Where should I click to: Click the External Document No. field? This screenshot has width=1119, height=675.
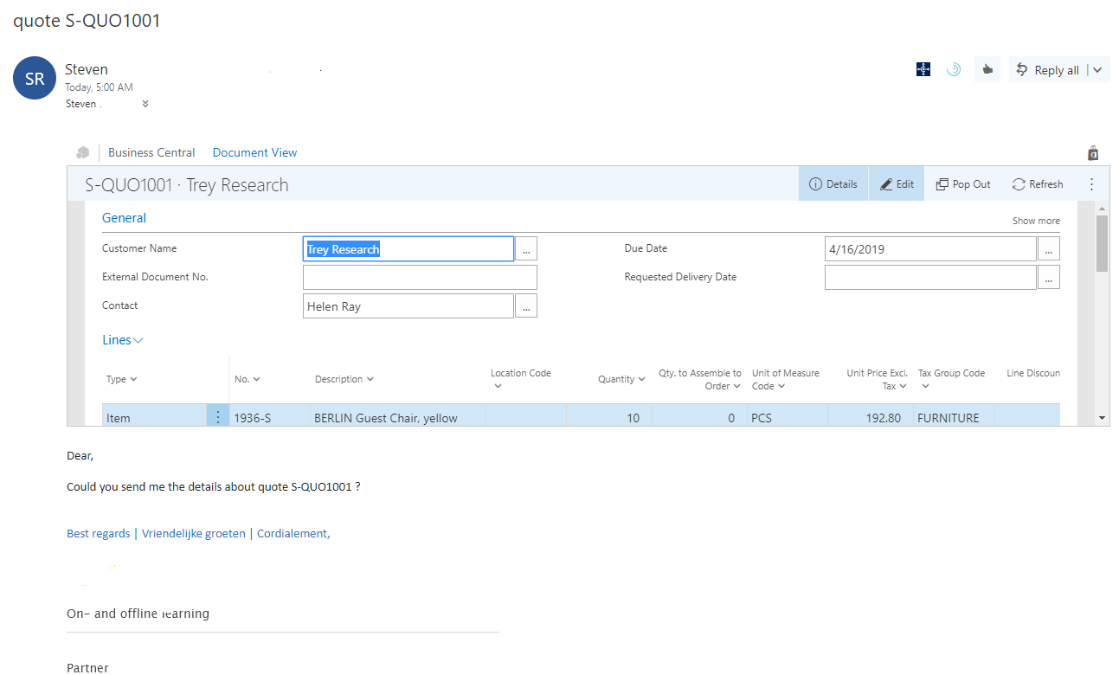[x=420, y=277]
